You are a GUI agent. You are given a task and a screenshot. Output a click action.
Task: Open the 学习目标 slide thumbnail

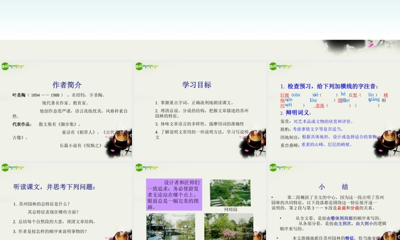click(200, 111)
